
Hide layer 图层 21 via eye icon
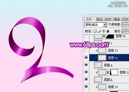86,72
